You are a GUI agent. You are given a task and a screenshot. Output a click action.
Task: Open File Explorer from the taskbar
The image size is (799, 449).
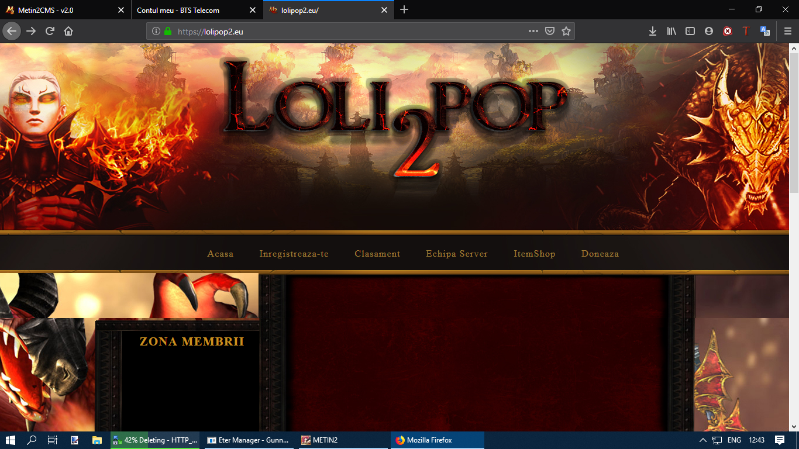coord(97,440)
